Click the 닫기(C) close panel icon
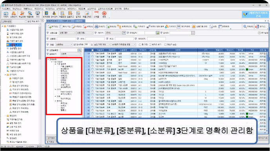Image resolution: width=270 pixels, height=151 pixels. coord(260,27)
